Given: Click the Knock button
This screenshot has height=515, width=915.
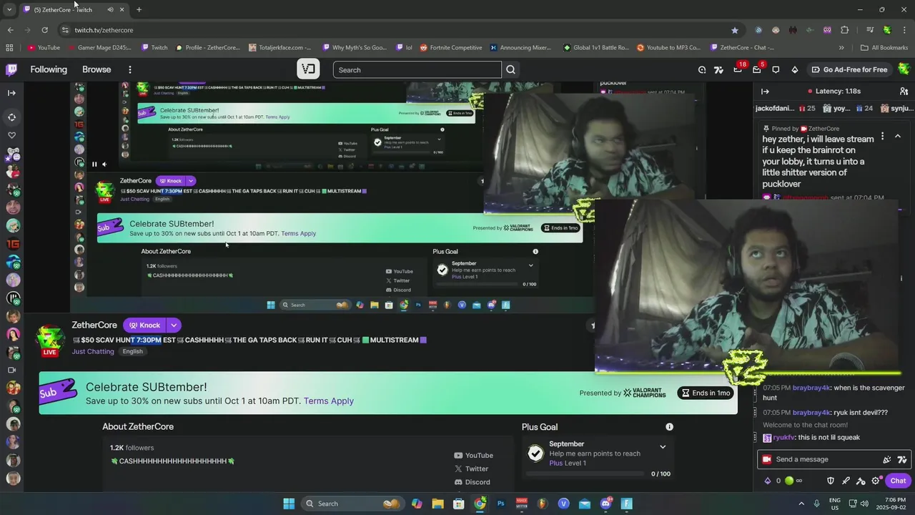Looking at the screenshot, I should coord(144,325).
